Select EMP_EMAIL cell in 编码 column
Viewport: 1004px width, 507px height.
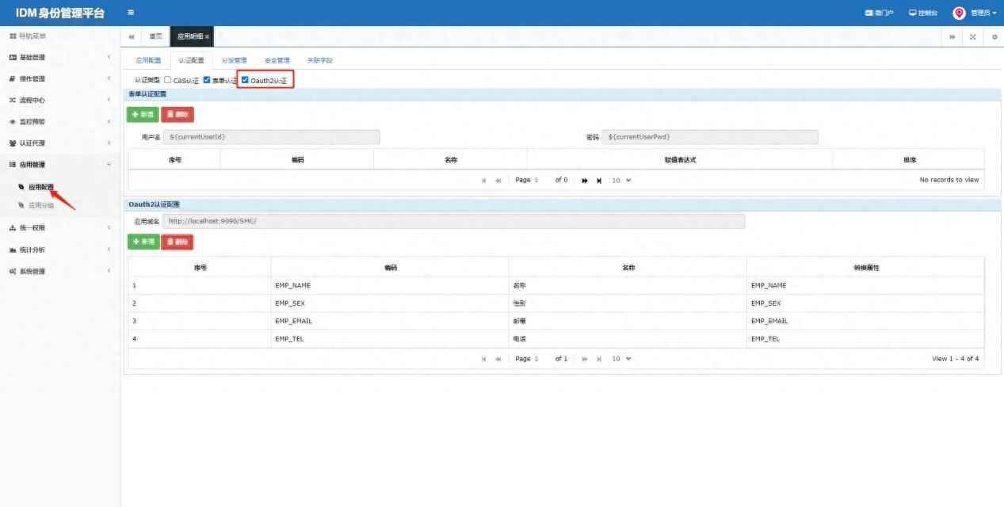(x=390, y=321)
